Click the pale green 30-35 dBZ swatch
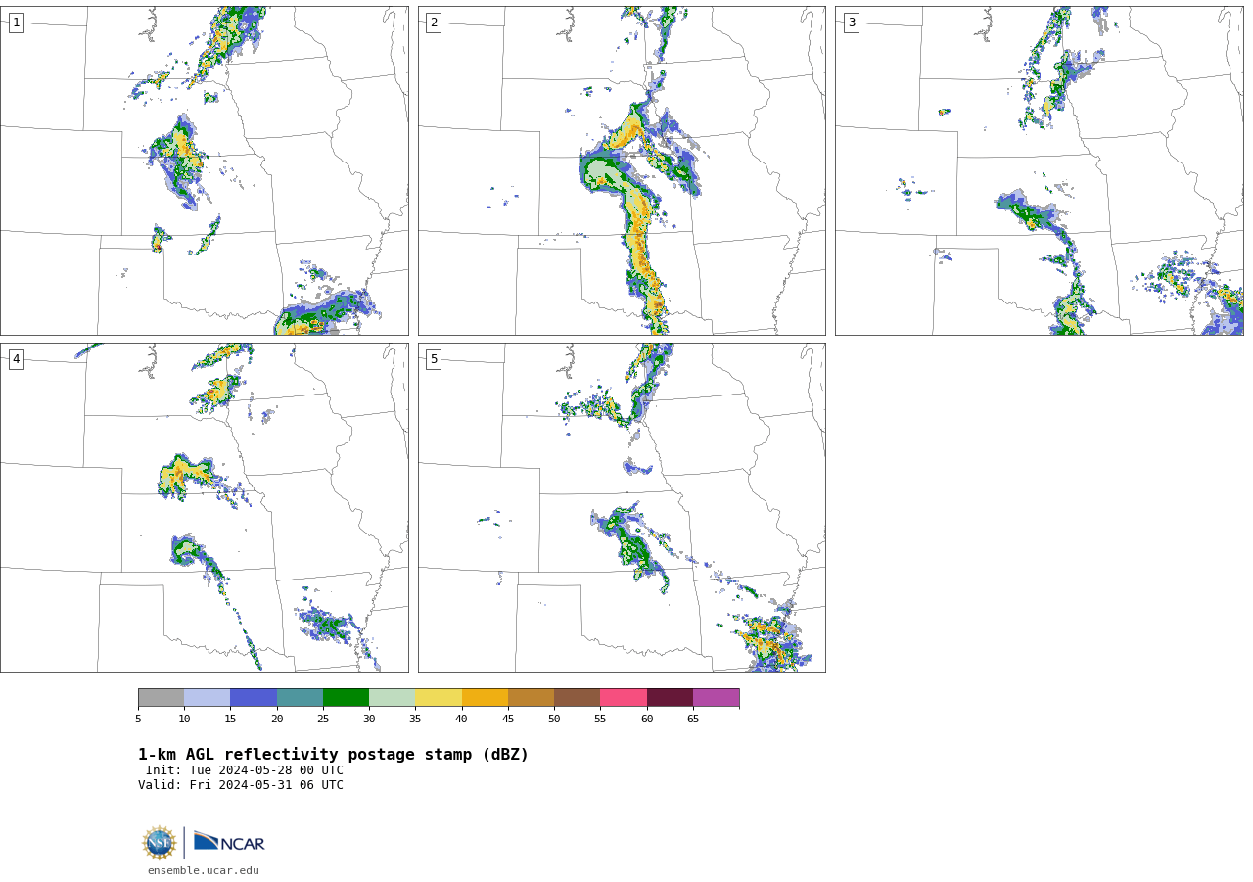 coord(392,697)
